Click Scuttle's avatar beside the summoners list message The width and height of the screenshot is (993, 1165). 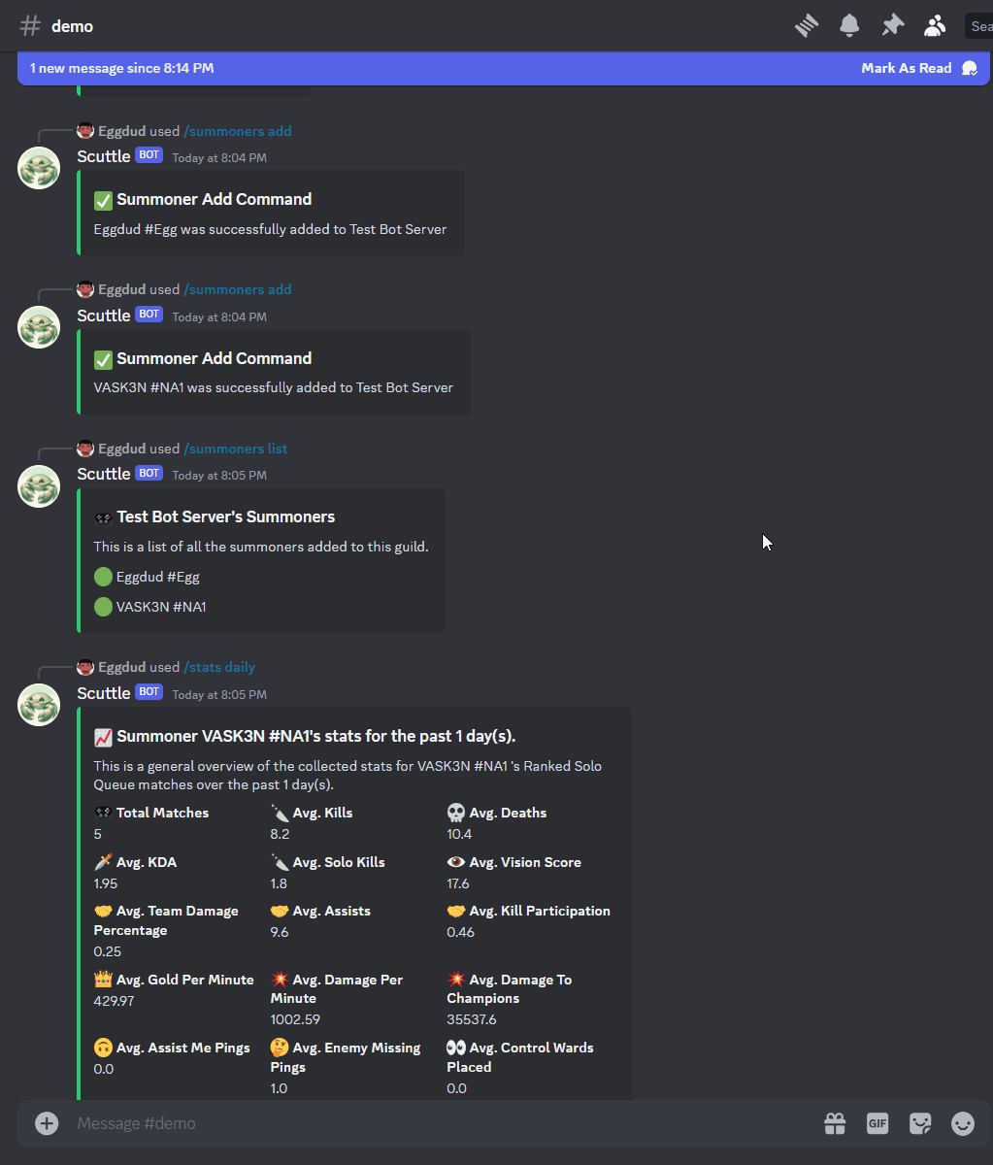40,485
